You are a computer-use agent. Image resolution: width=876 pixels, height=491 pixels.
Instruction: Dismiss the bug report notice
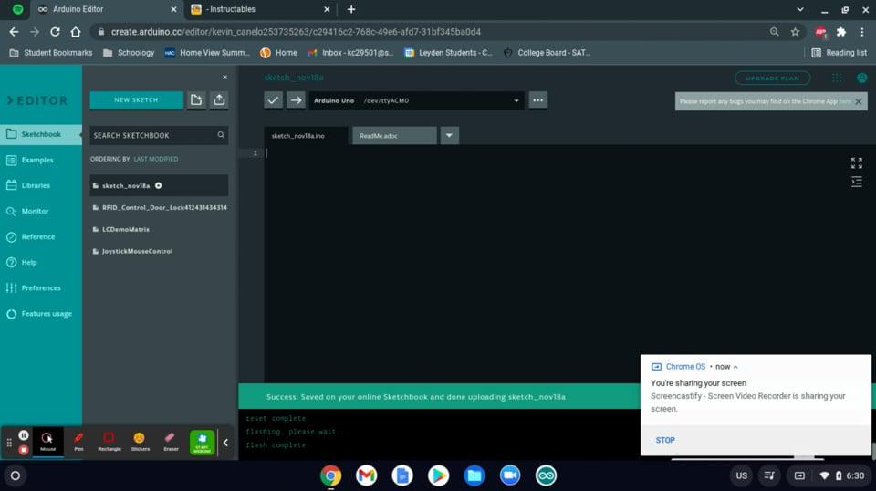pos(859,101)
